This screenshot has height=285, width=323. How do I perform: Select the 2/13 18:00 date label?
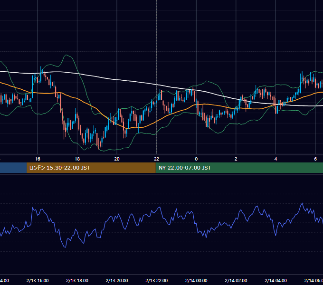pyautogui.click(x=77, y=280)
